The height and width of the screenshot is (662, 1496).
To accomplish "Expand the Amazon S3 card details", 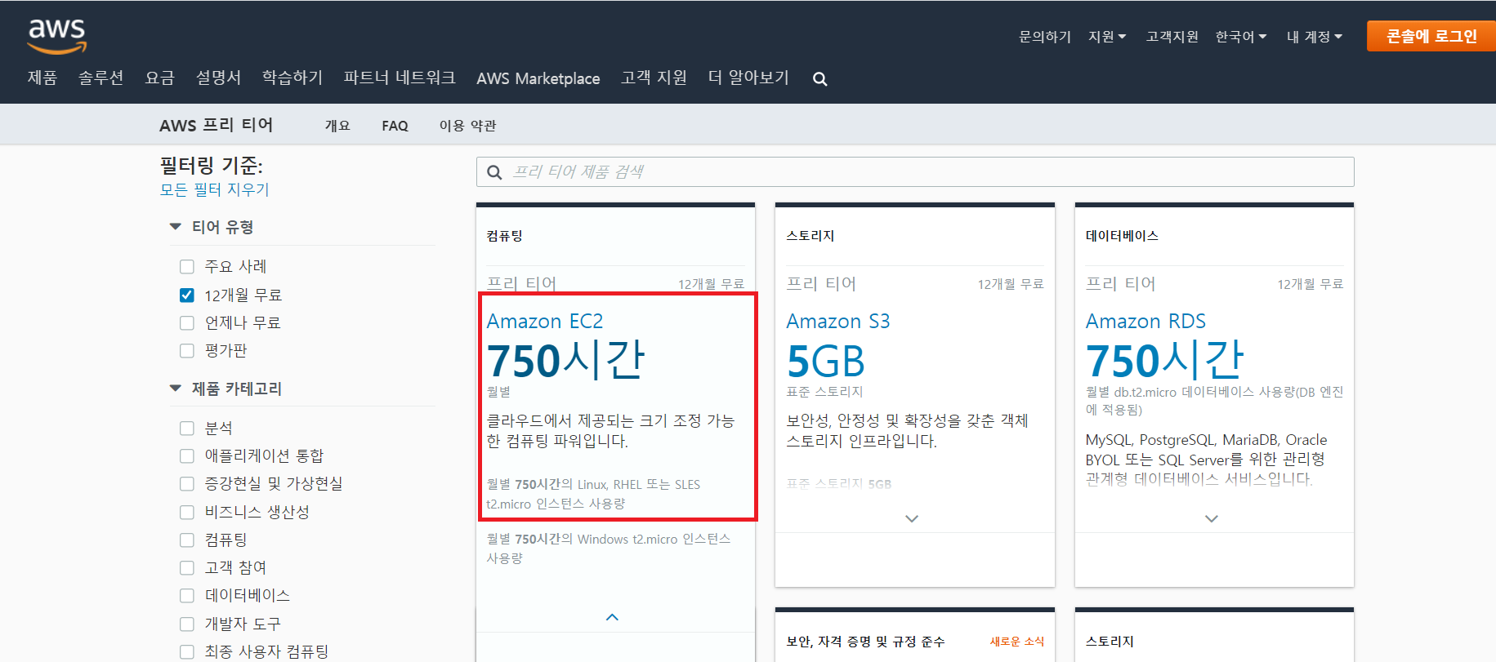I will [x=912, y=518].
